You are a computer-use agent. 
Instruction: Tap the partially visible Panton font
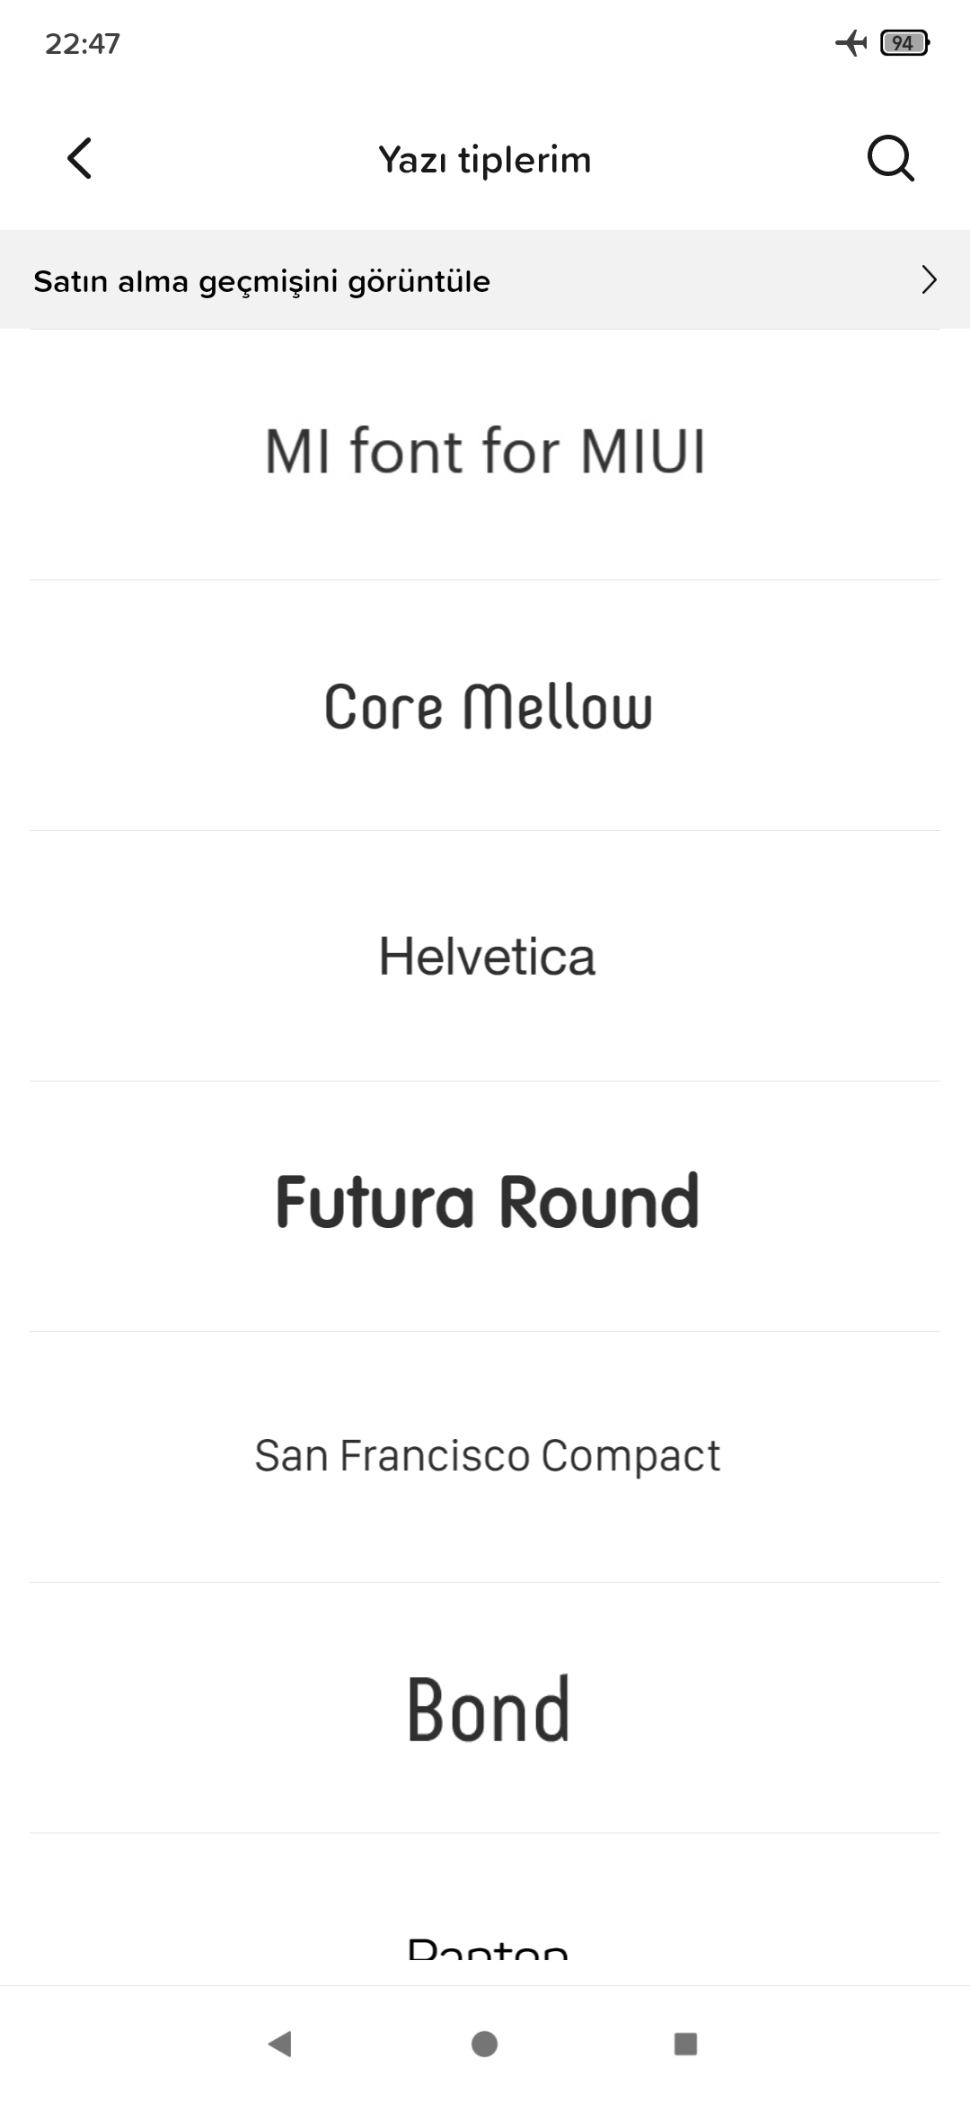[x=485, y=1909]
